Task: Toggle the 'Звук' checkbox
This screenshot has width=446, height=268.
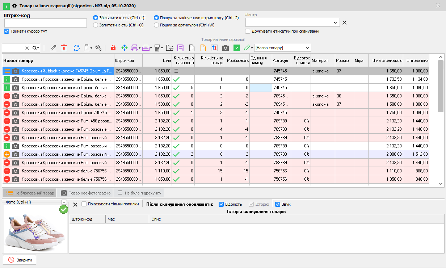Action: (278, 204)
